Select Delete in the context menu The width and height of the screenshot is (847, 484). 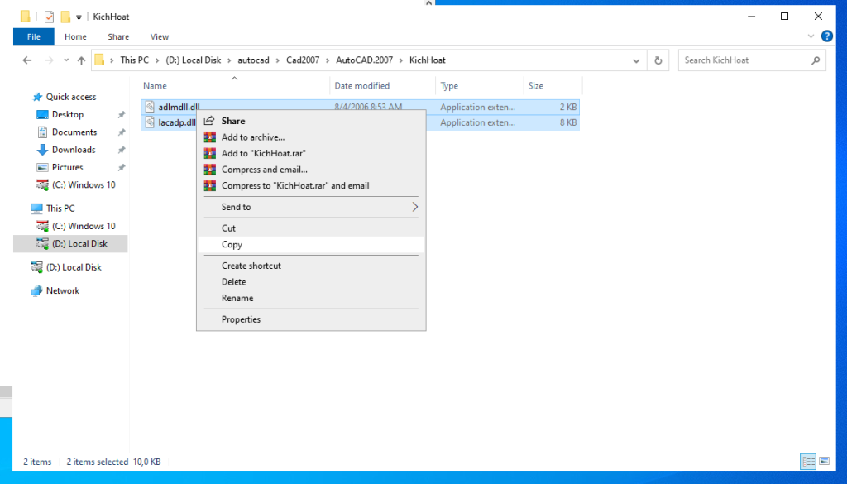point(234,282)
